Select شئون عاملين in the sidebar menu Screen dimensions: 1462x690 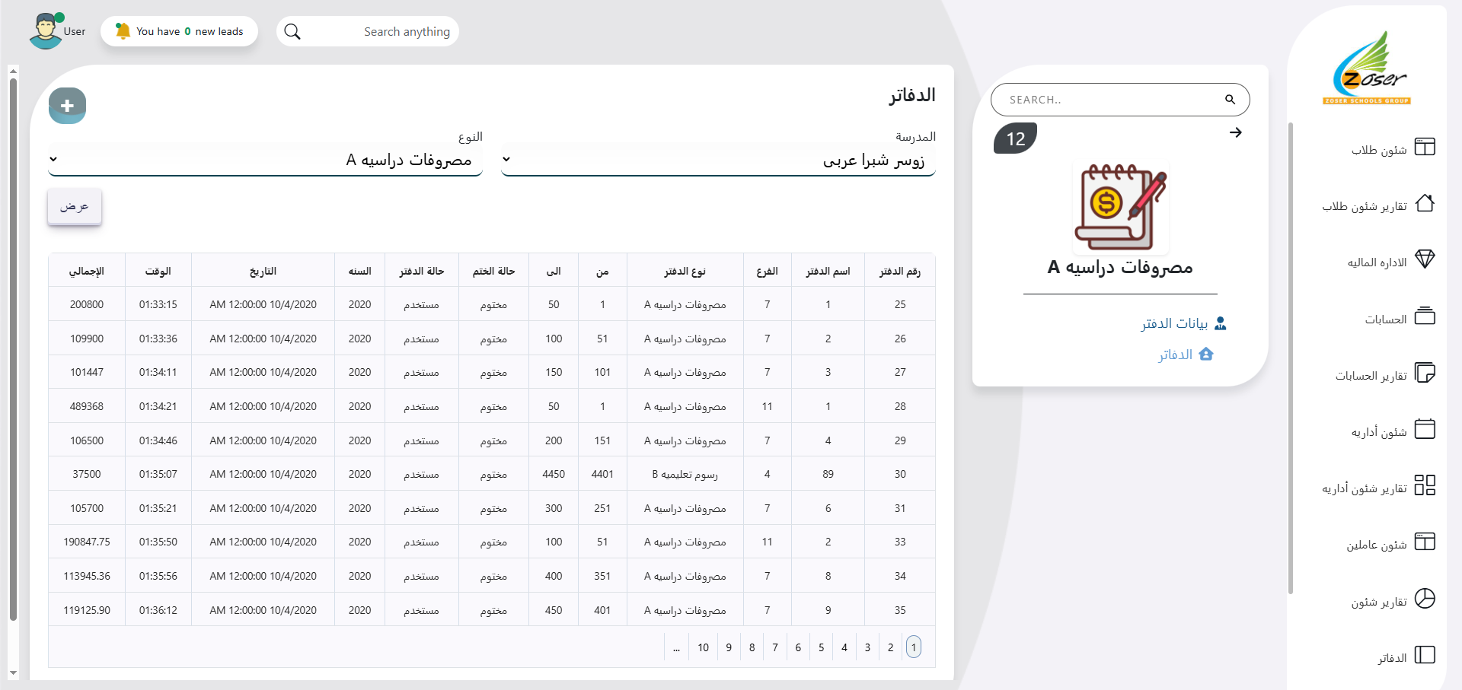1376,545
